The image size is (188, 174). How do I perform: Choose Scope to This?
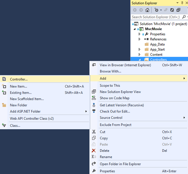pos(139,86)
